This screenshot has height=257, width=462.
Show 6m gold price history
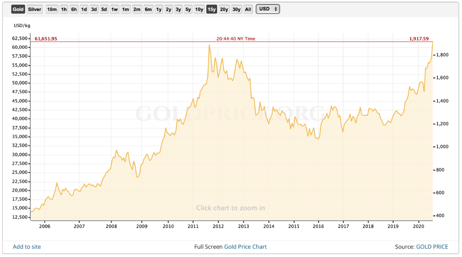(149, 9)
